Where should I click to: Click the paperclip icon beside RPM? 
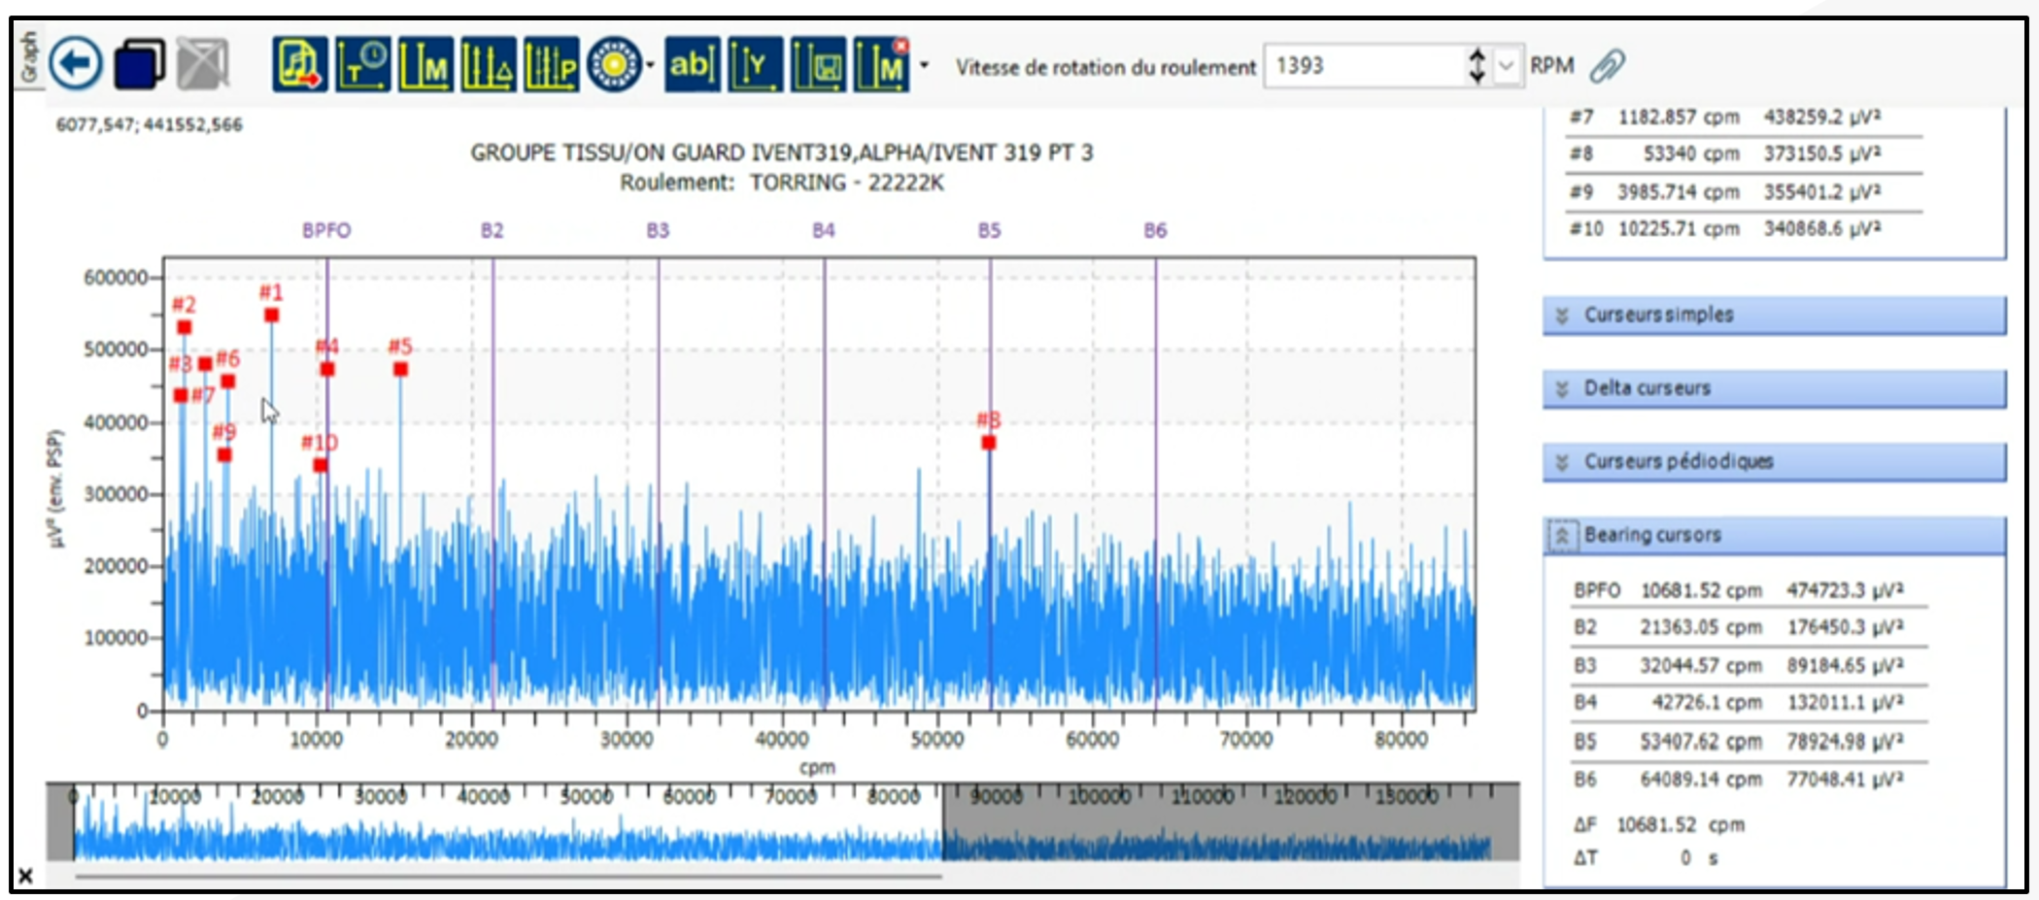1608,66
